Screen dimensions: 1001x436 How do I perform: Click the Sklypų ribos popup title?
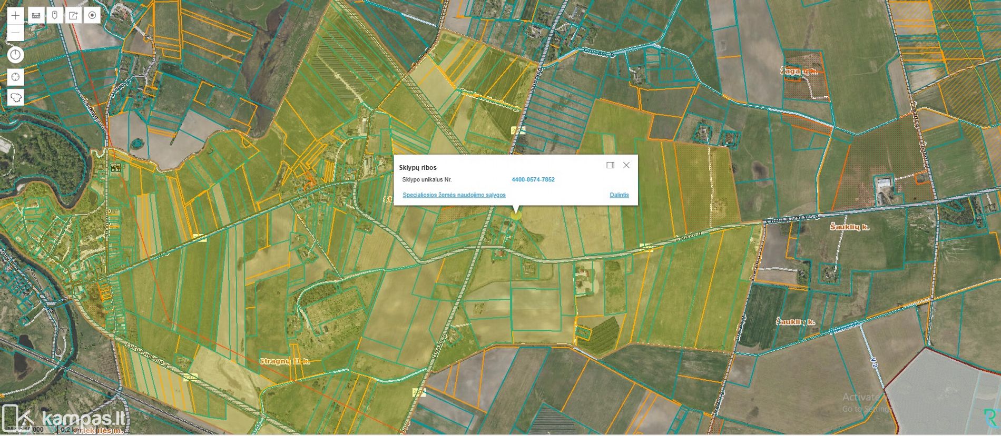pos(417,168)
